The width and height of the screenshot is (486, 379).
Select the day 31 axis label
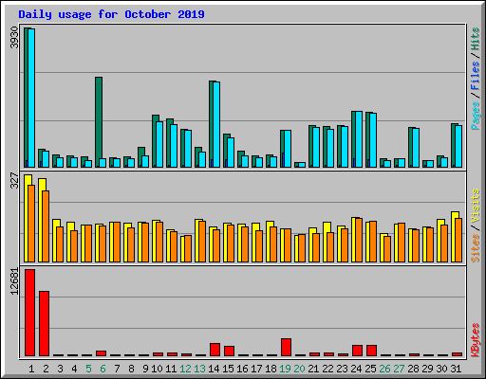pos(456,369)
